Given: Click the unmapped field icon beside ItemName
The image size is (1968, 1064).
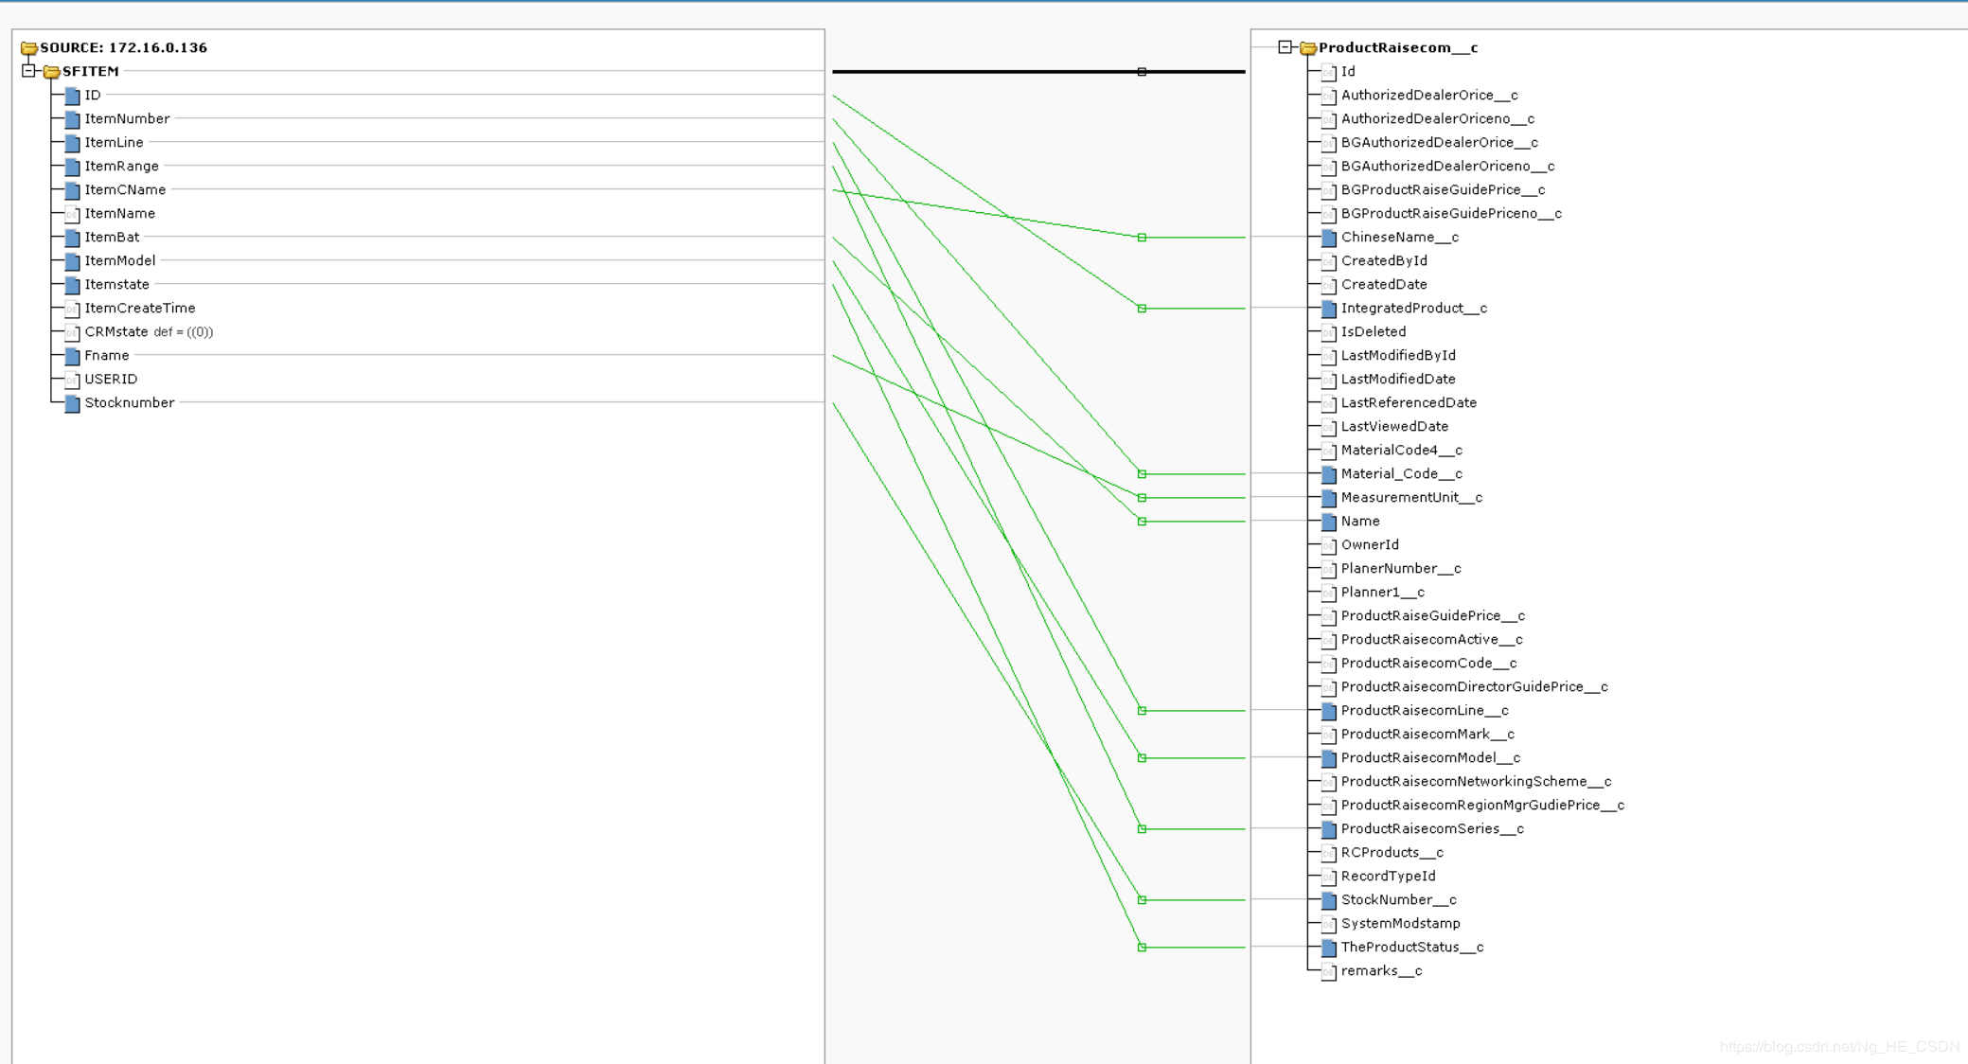Looking at the screenshot, I should tap(72, 214).
